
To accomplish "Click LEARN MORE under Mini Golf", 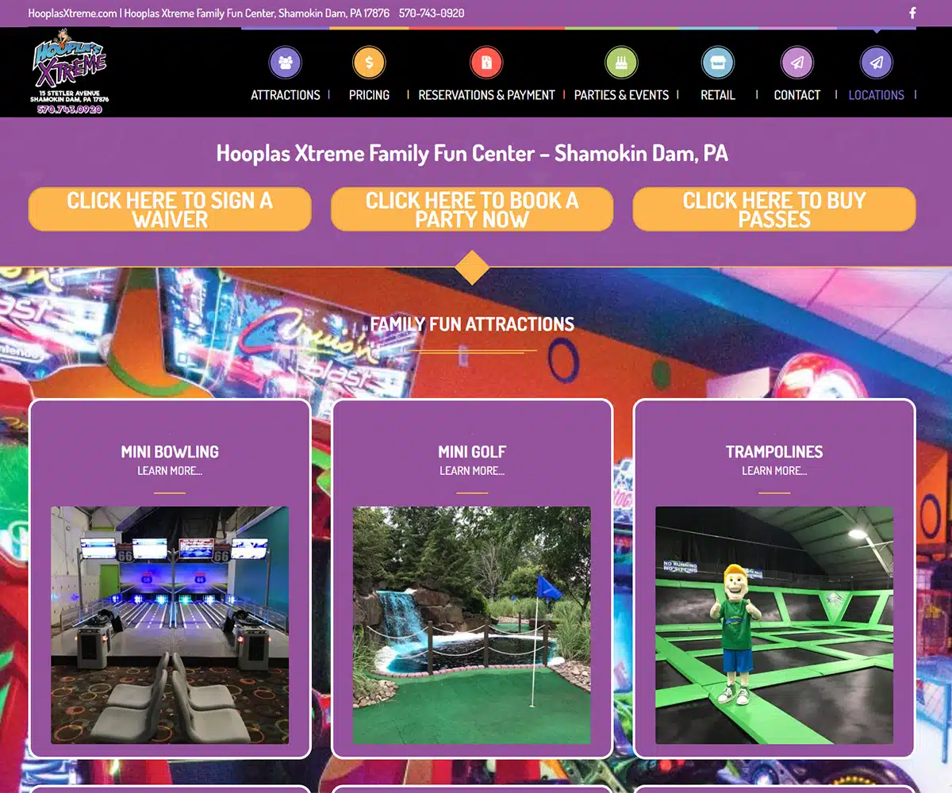I will 472,471.
